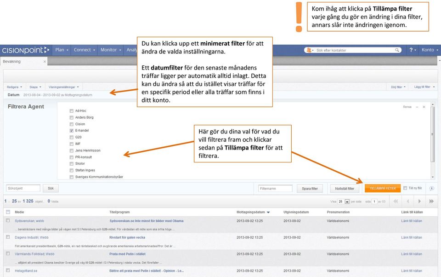Sort by the Prenumeration column header
Image resolution: width=441 pixels, height=277 pixels.
338,212
